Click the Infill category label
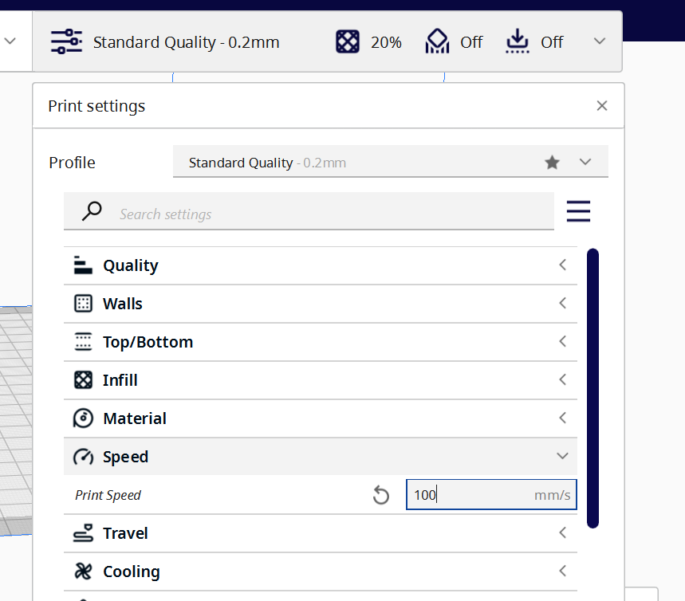Screen dimensions: 685x601 click(120, 380)
